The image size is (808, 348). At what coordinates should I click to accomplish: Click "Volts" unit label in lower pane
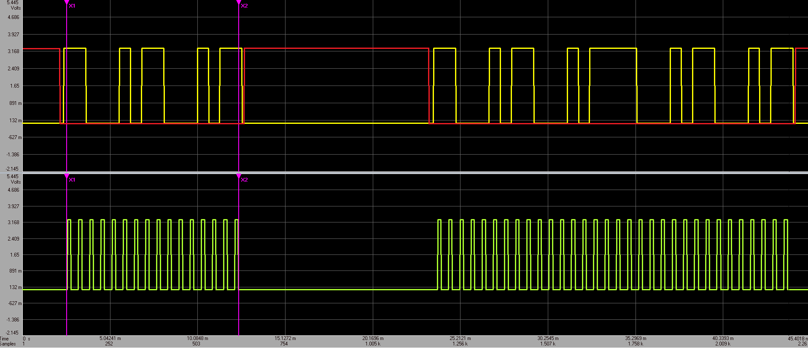point(16,182)
